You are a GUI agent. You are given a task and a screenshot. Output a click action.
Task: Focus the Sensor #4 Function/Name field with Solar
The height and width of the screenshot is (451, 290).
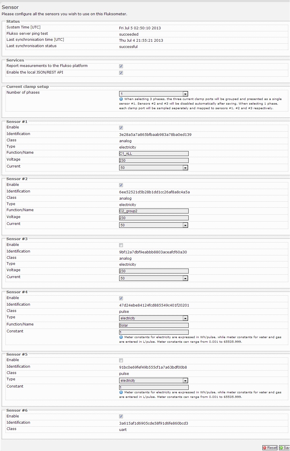(x=154, y=325)
